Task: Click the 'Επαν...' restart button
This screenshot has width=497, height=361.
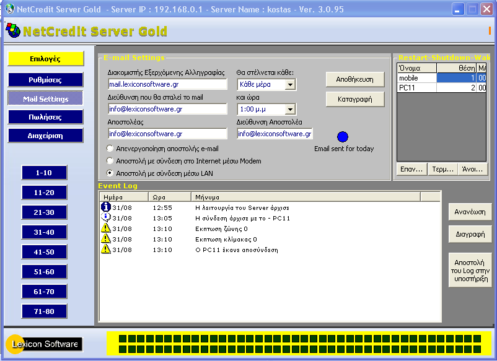Action: point(411,169)
